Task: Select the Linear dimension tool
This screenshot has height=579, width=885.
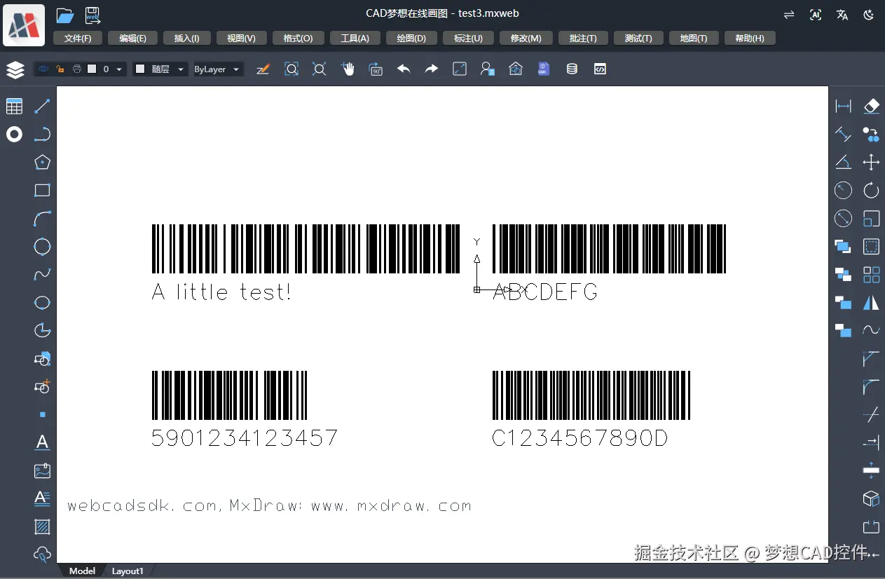Action: click(x=844, y=107)
